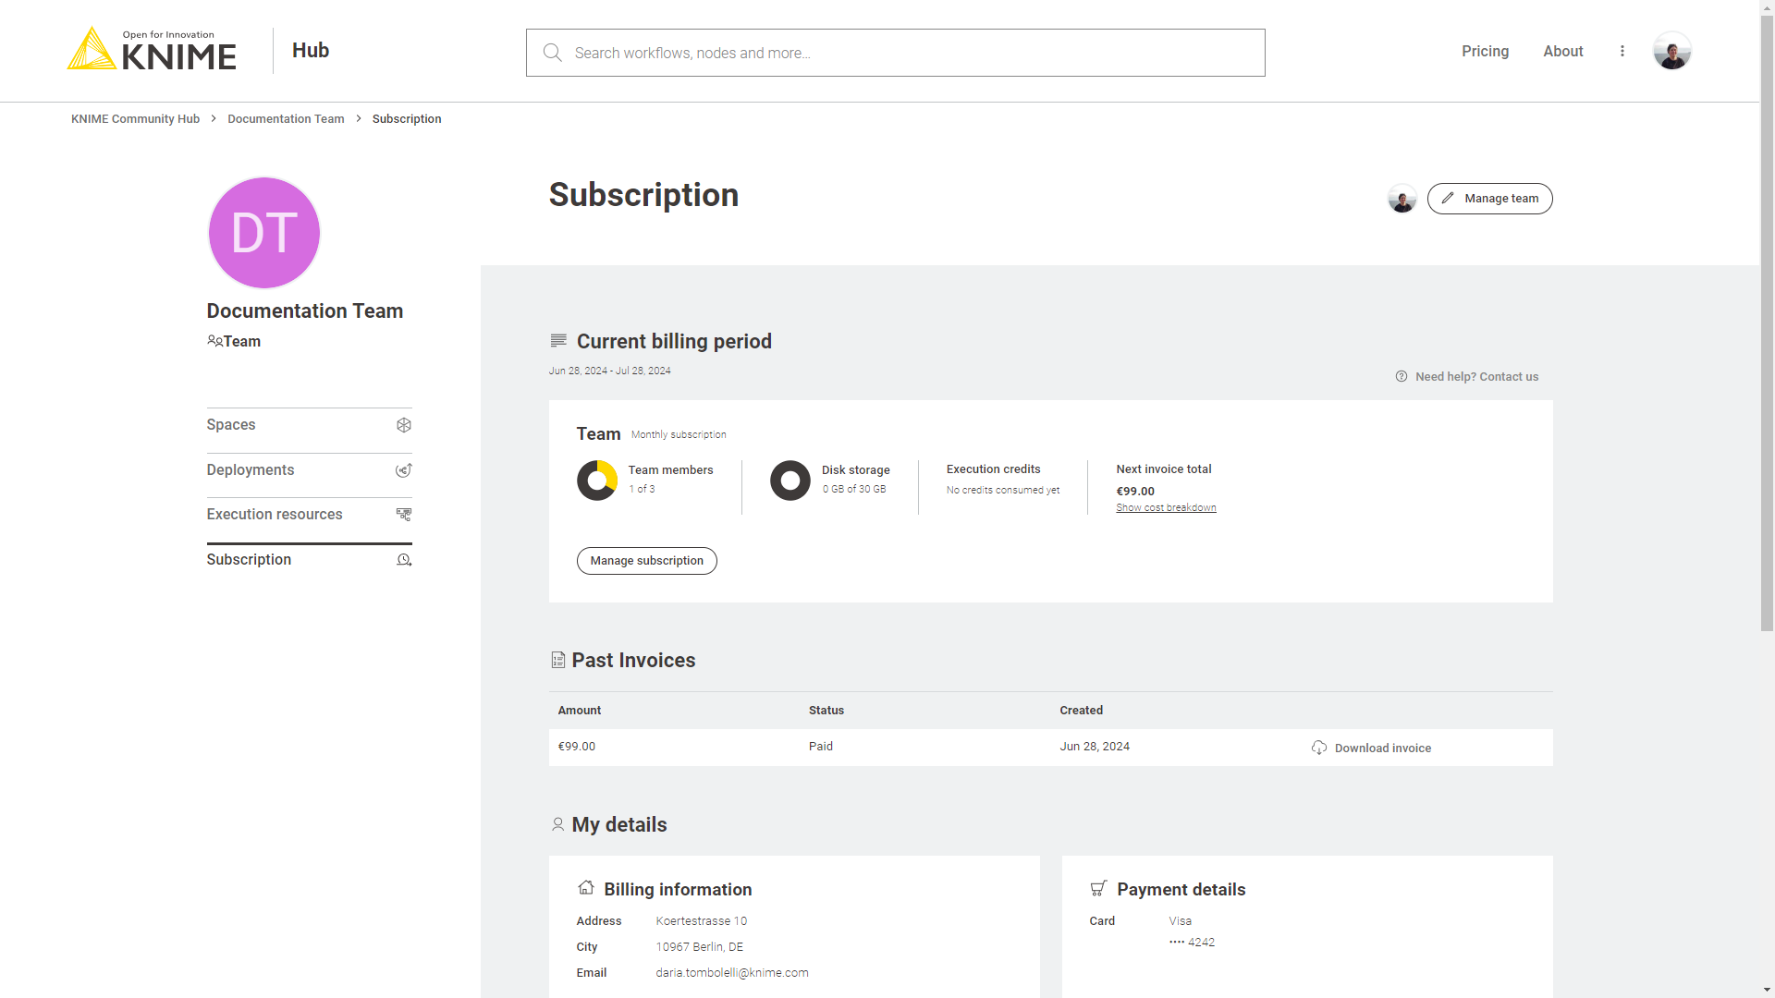The height and width of the screenshot is (998, 1775).
Task: Click the Spaces cube icon
Action: tap(404, 425)
